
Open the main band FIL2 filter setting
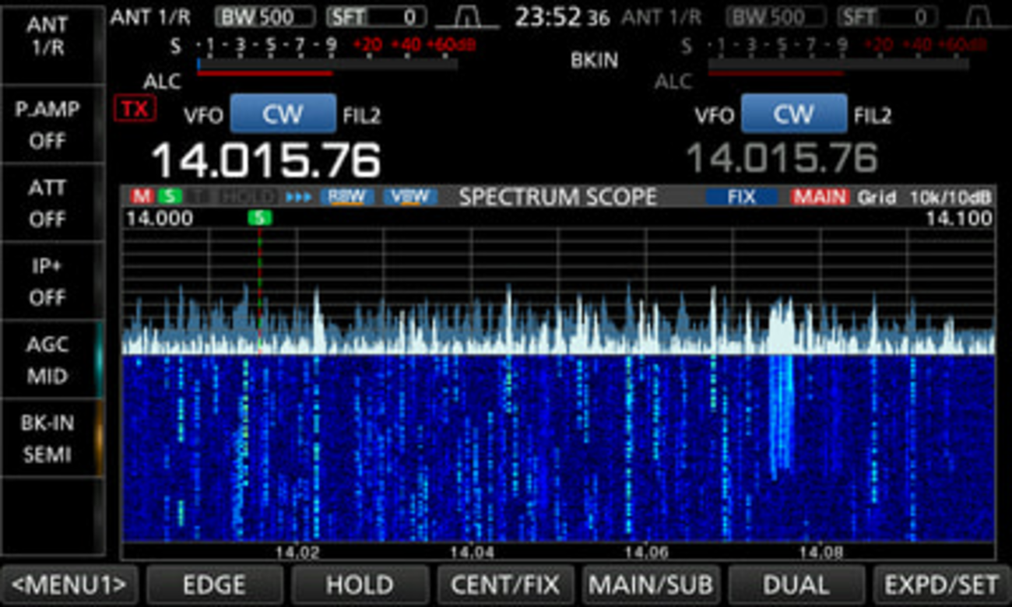[362, 116]
